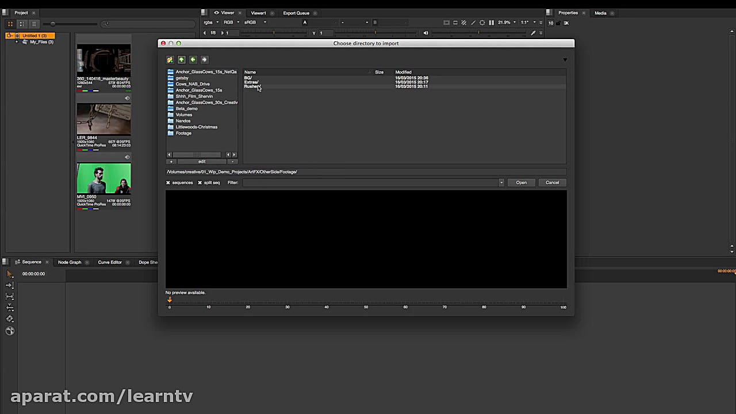Switch to the Export Queue tab
Viewport: 736px width, 414px height.
pos(296,13)
